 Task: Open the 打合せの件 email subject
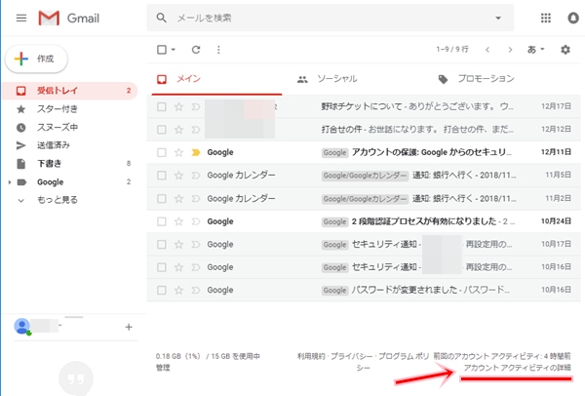[x=342, y=130]
